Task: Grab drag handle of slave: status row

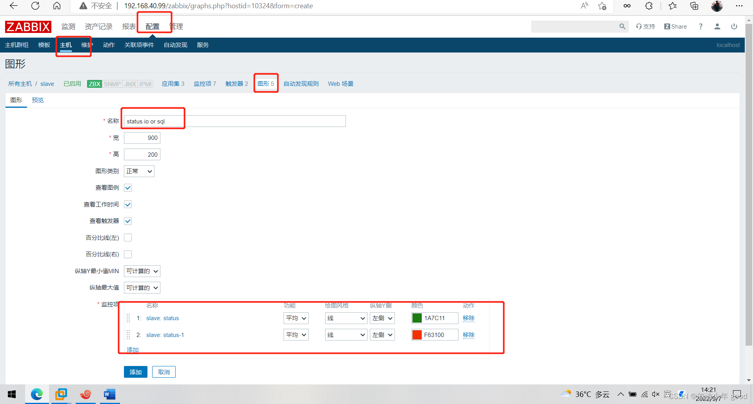Action: pyautogui.click(x=128, y=318)
